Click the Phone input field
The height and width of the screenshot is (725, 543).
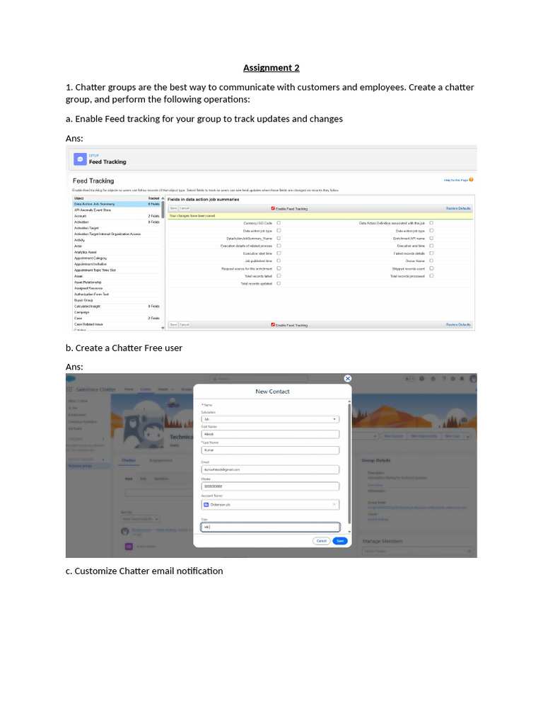270,486
